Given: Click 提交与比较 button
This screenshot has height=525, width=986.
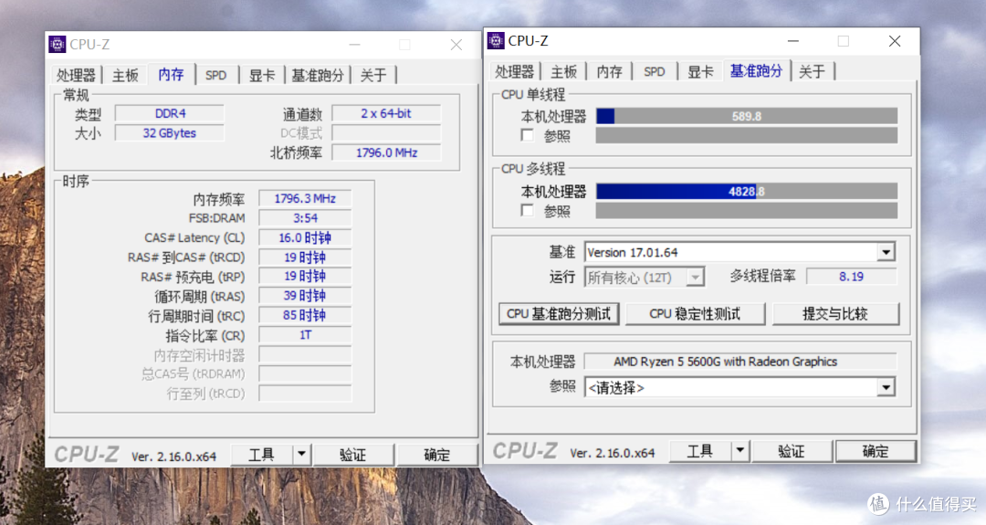Looking at the screenshot, I should [835, 314].
